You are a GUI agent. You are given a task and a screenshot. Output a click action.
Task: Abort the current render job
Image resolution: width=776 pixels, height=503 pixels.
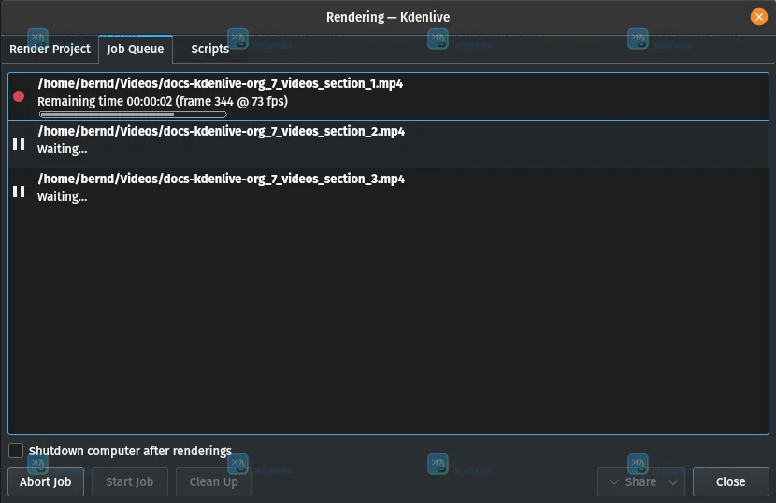(x=46, y=481)
